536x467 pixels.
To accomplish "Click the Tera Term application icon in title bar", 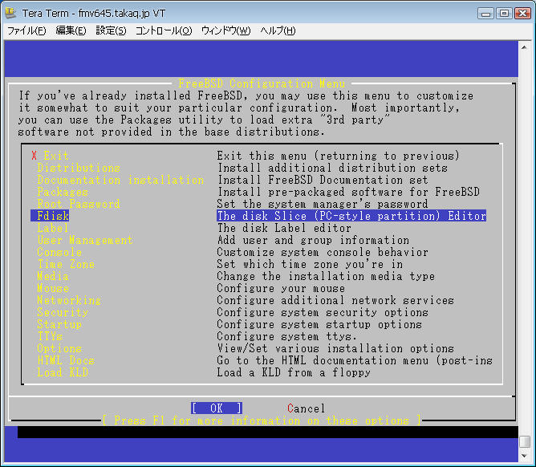I will coord(10,13).
